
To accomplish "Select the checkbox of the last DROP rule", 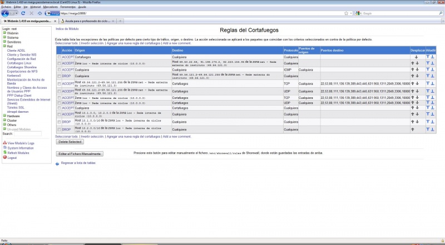I will [x=58, y=129].
